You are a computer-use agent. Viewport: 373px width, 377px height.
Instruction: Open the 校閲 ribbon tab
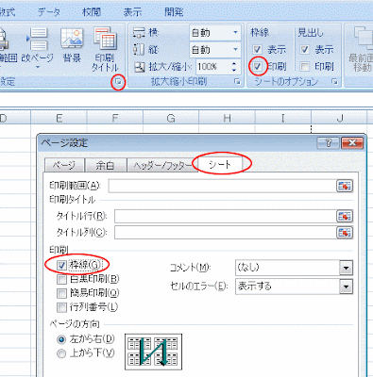click(x=92, y=12)
